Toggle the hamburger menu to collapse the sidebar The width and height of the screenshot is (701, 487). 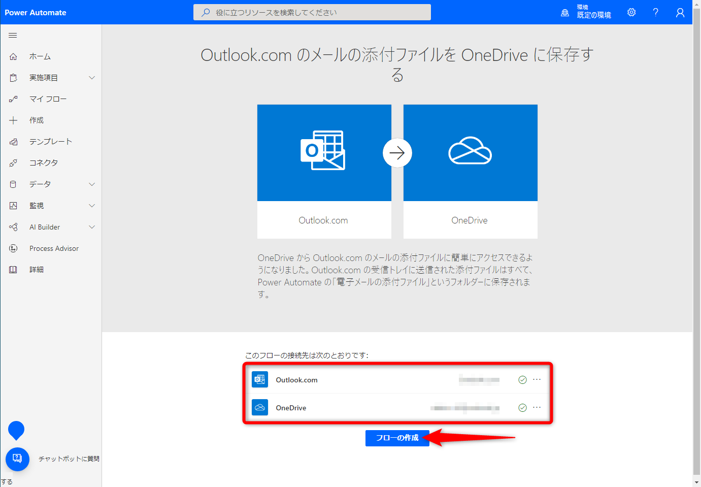click(13, 35)
